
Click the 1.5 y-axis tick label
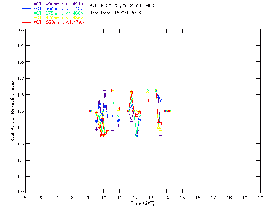pos(21,112)
